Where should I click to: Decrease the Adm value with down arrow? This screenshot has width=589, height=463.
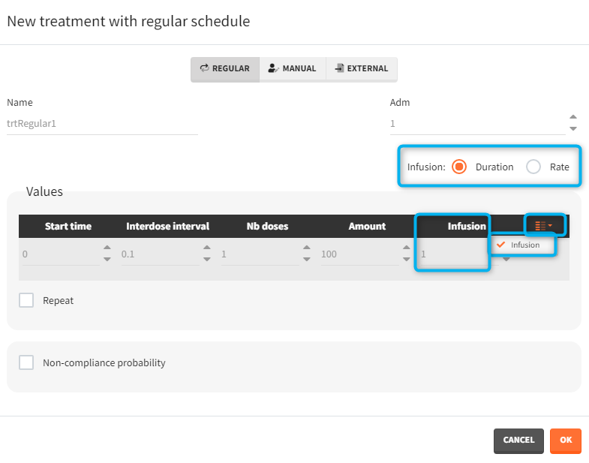[573, 128]
